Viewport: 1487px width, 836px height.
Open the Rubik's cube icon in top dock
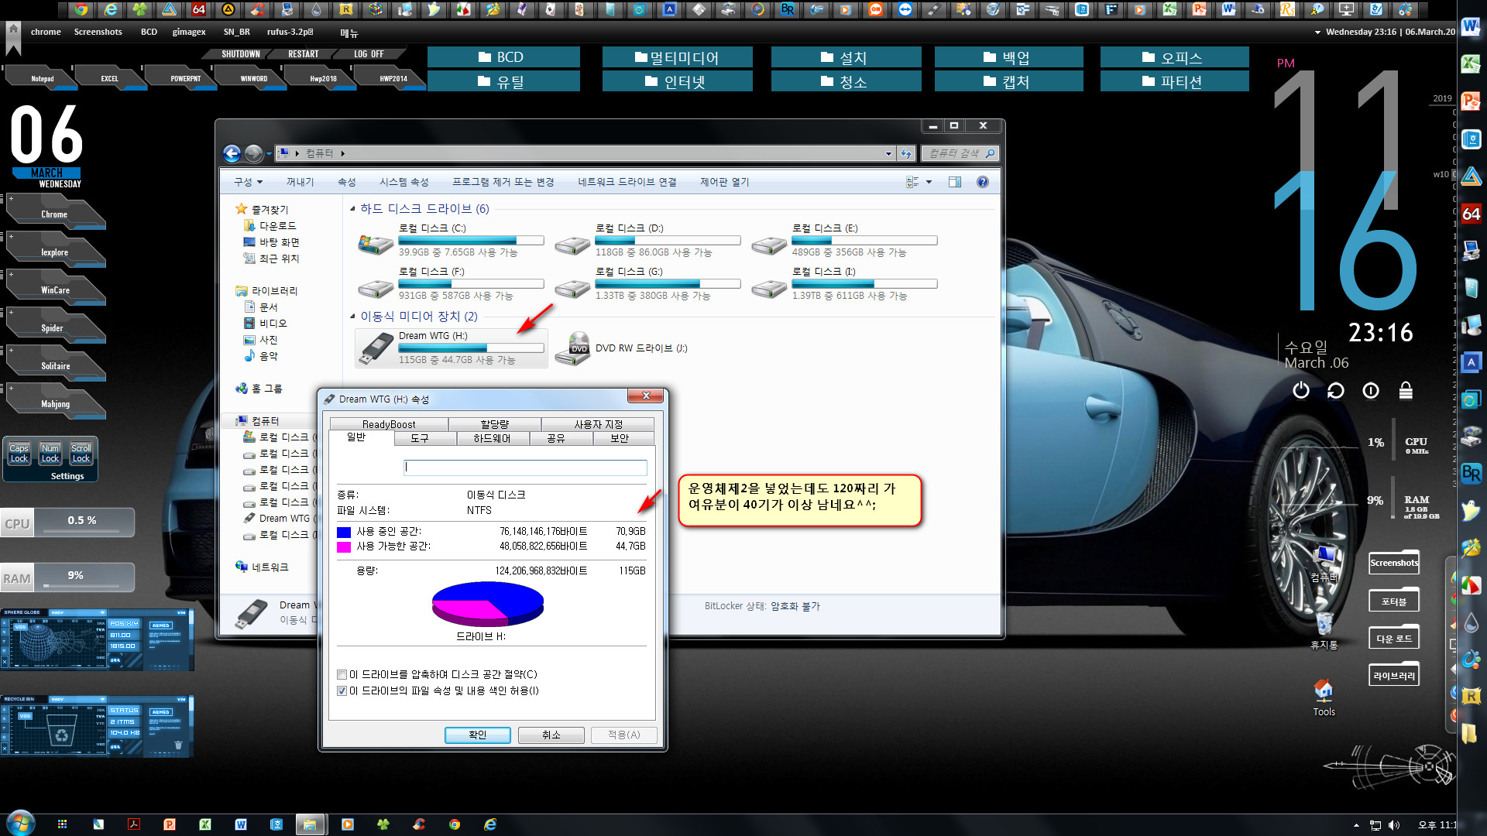(x=376, y=9)
